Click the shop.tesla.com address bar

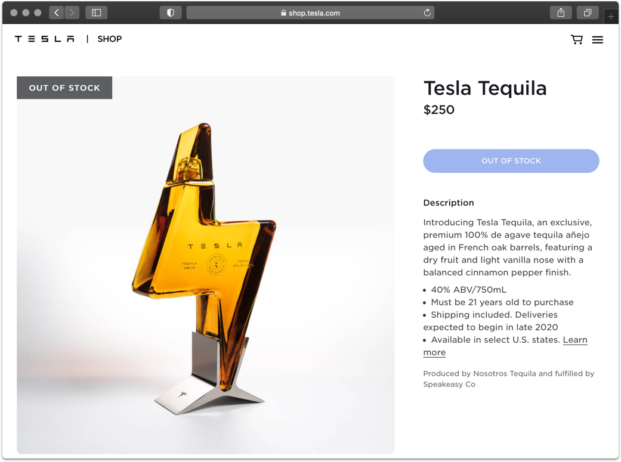pyautogui.click(x=310, y=13)
